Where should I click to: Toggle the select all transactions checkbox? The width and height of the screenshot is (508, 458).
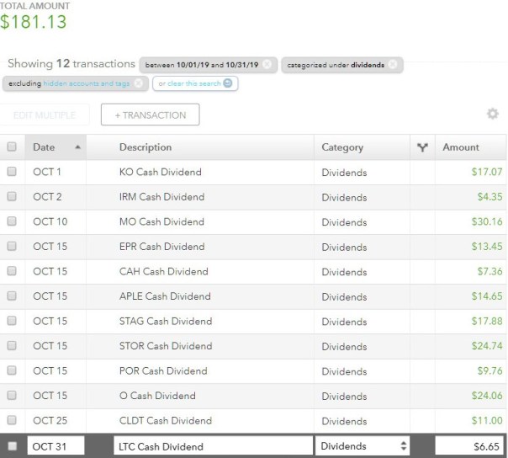point(12,147)
